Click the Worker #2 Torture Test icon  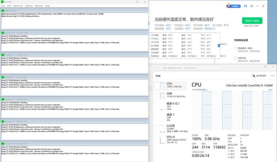pos(3,55)
